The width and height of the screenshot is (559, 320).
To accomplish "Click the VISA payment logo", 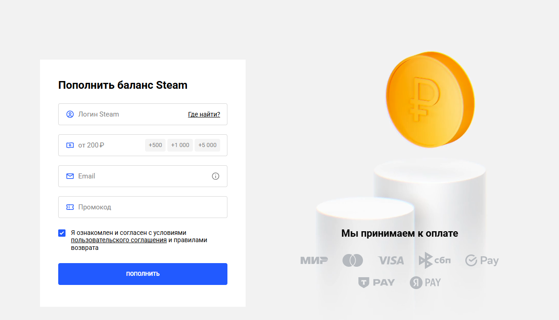I will (x=391, y=260).
